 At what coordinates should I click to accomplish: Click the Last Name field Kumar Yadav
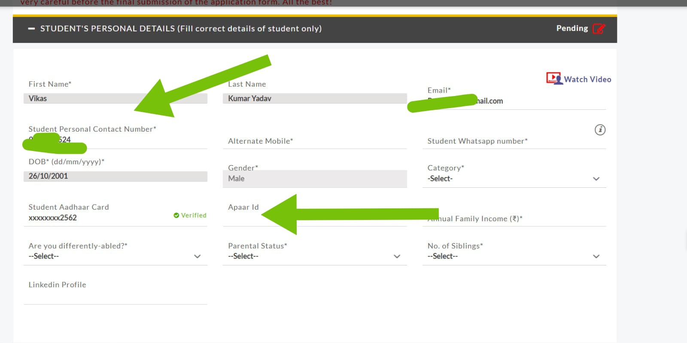[x=315, y=99]
